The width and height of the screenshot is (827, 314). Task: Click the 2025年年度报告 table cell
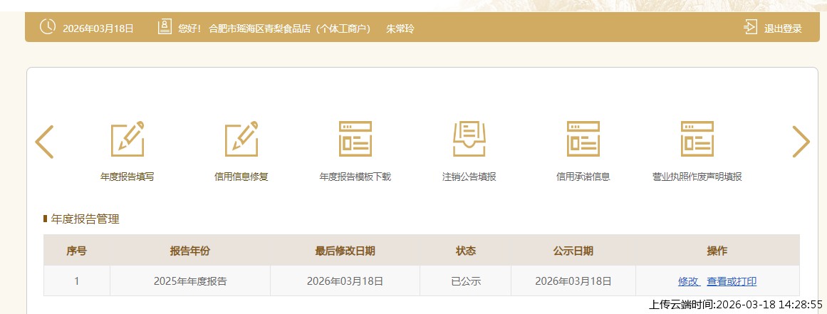[x=190, y=281]
